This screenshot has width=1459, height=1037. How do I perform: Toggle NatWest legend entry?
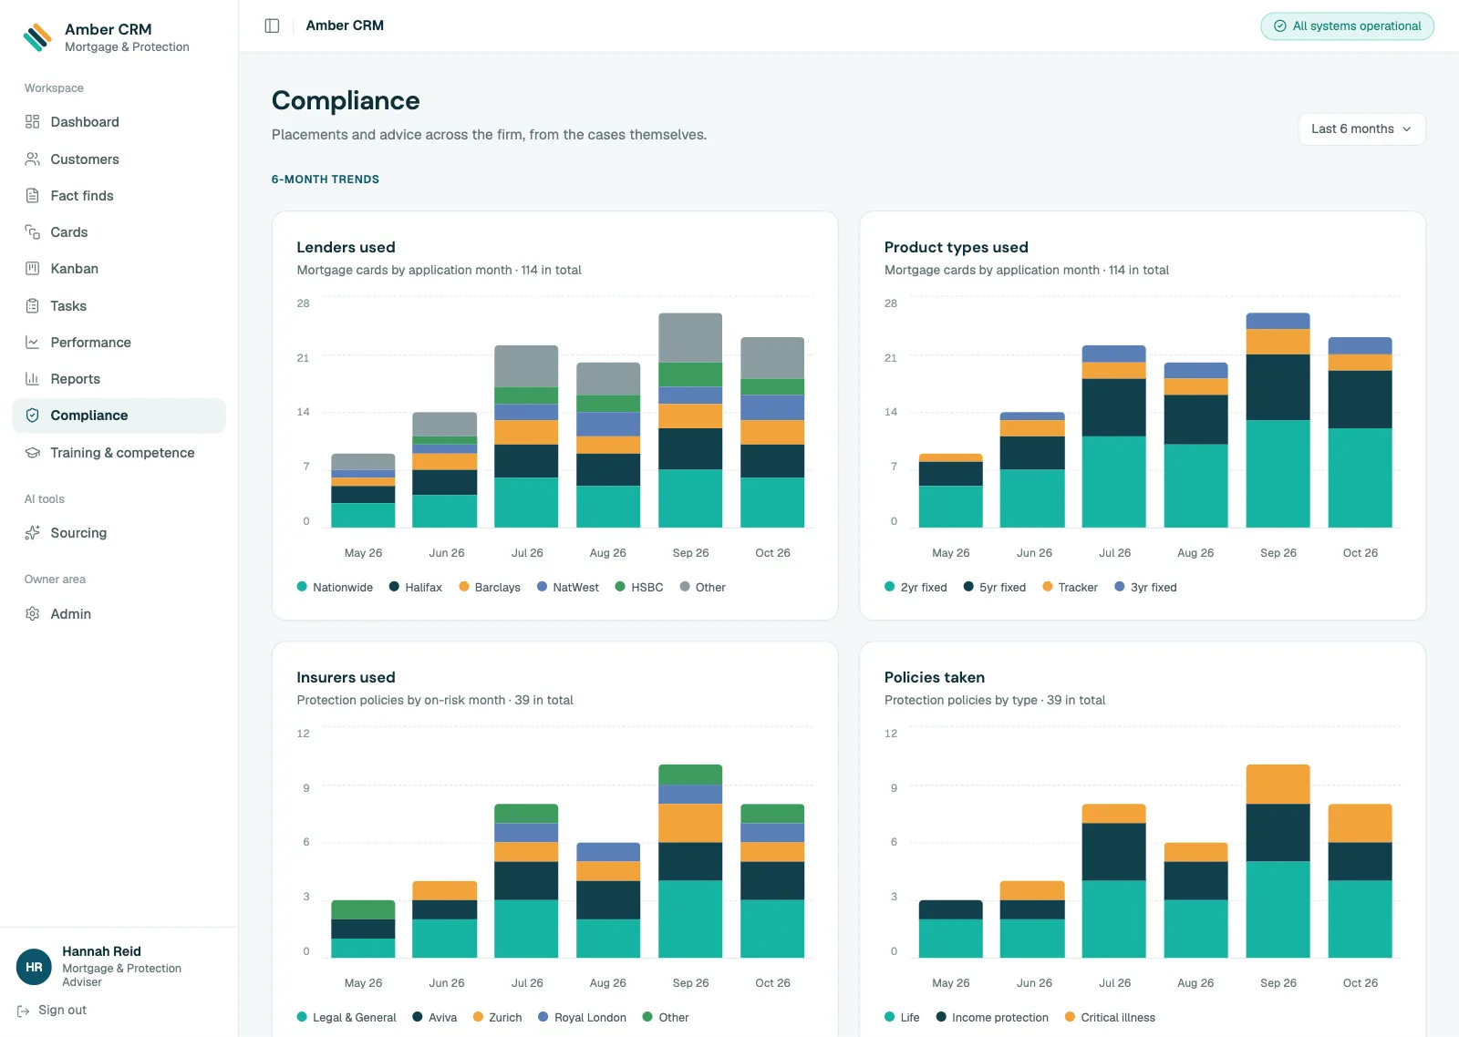click(568, 588)
